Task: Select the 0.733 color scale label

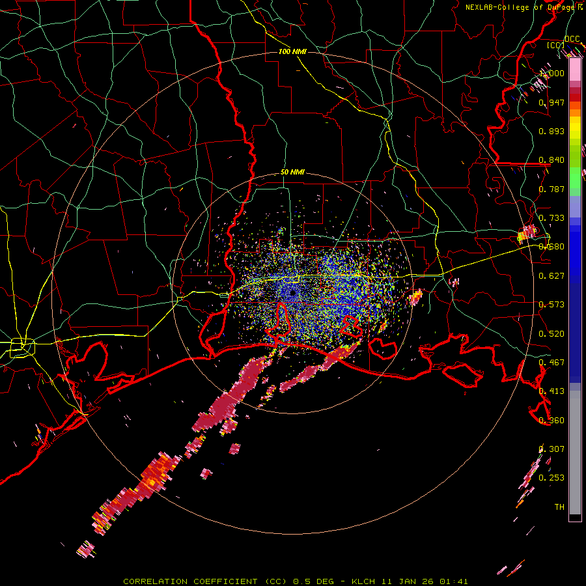Action: tap(551, 218)
